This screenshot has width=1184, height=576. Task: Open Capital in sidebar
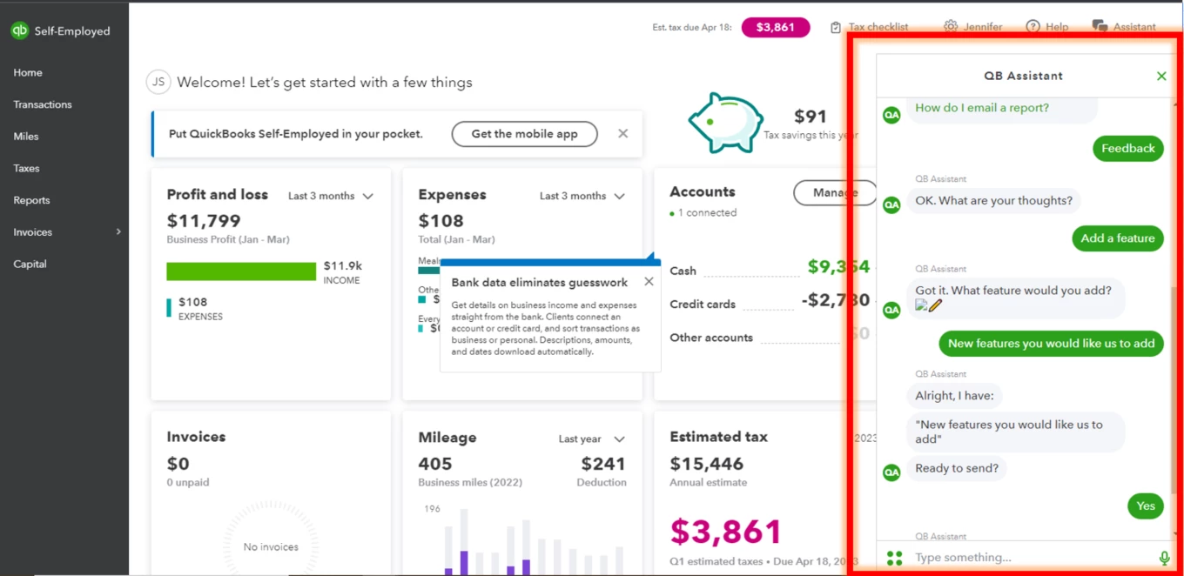30,265
